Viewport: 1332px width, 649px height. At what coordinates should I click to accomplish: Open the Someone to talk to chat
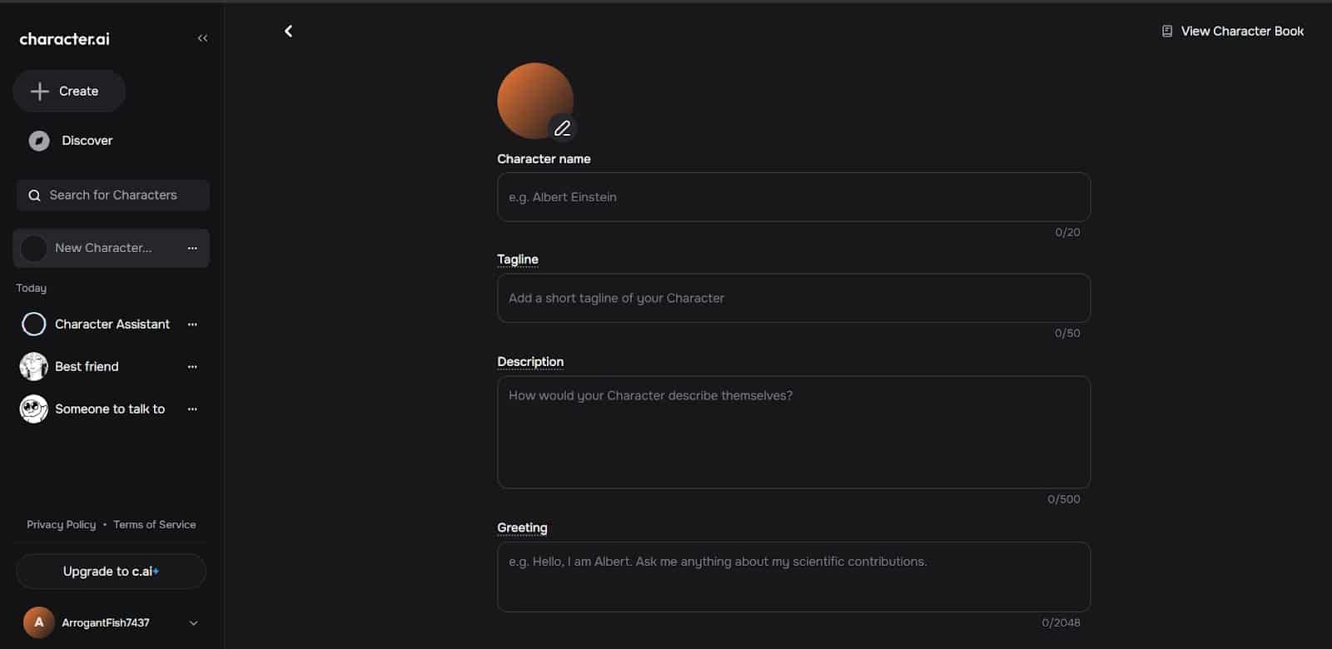(111, 409)
